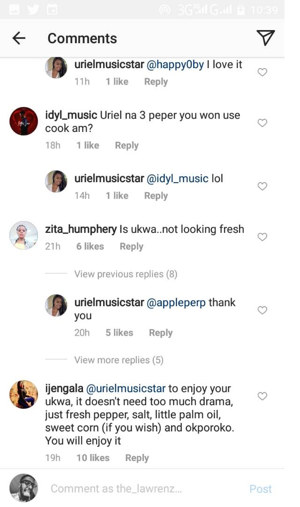This screenshot has height=507, width=300.
Task: Heart ijengala's comment about enjoying ukwa
Action: (262, 396)
